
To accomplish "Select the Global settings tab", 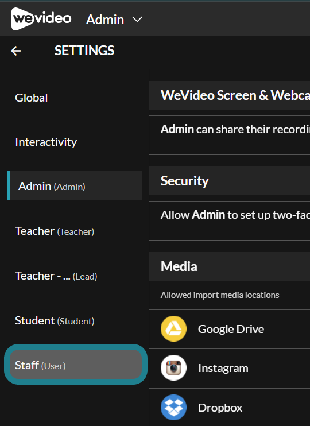I will tap(31, 98).
